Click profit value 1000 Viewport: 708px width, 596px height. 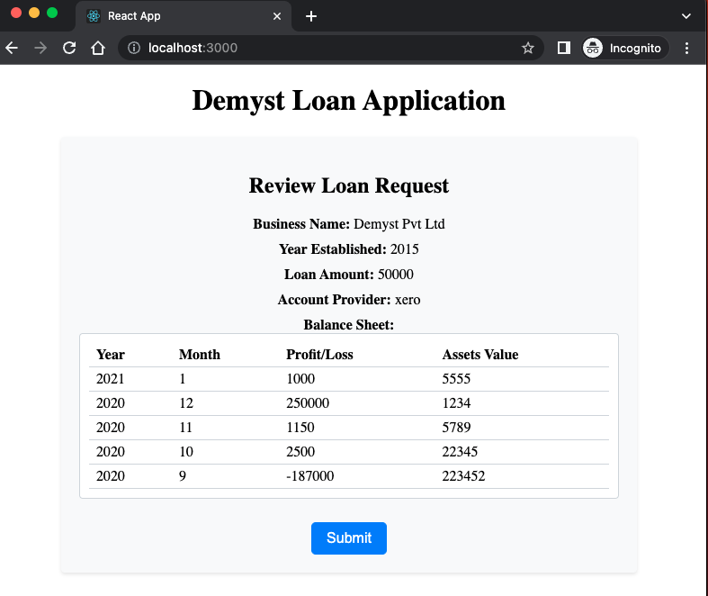[x=300, y=379]
